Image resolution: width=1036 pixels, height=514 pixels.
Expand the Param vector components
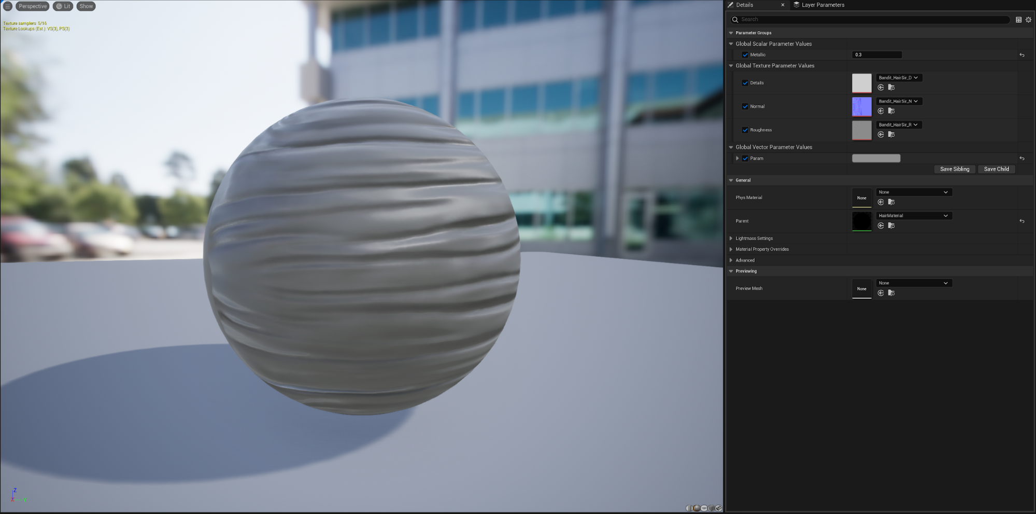pyautogui.click(x=737, y=159)
